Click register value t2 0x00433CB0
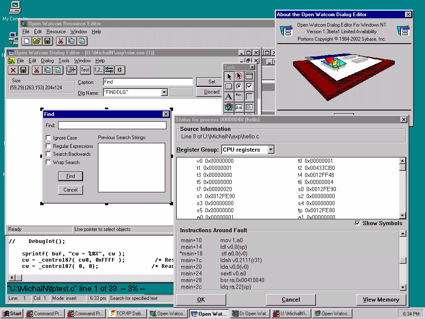The width and height of the screenshot is (425, 319). 316,168
